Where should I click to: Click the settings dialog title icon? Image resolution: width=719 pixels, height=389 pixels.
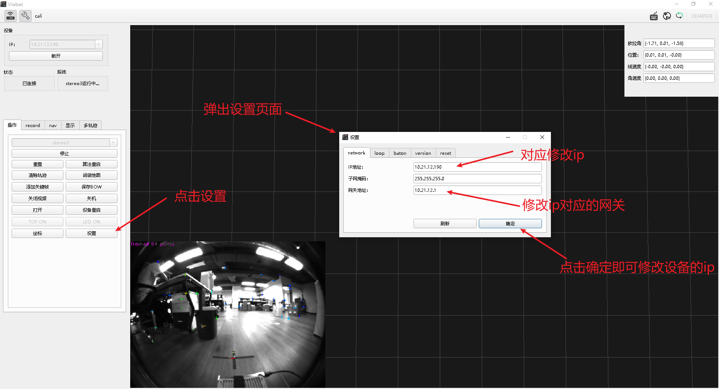[x=345, y=137]
